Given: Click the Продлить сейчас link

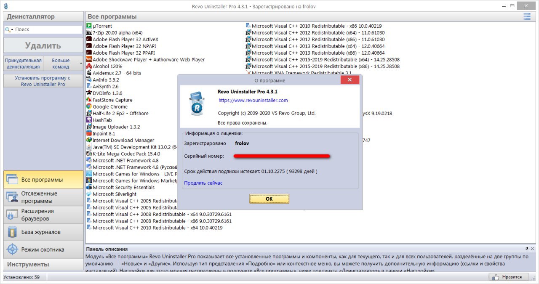Looking at the screenshot, I should [203, 183].
